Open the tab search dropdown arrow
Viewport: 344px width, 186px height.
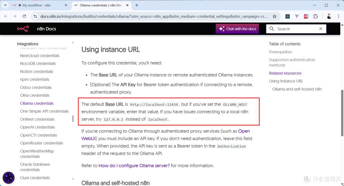pos(5,5)
